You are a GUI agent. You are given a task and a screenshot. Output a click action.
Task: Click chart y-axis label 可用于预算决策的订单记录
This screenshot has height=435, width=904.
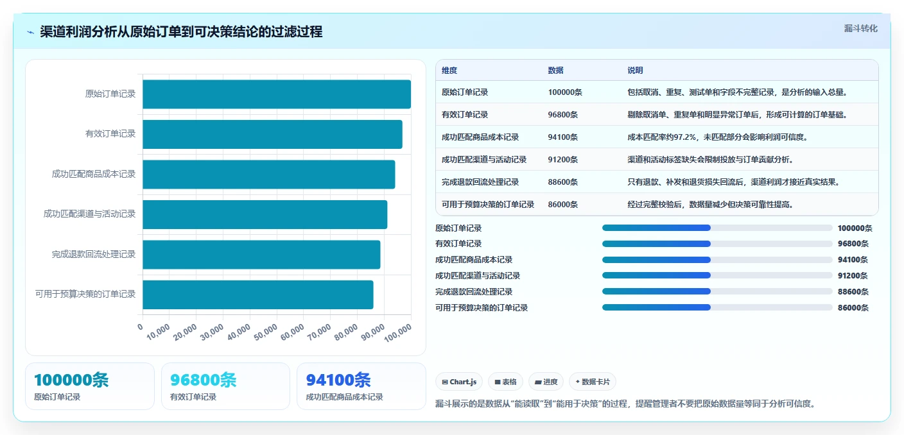click(85, 294)
